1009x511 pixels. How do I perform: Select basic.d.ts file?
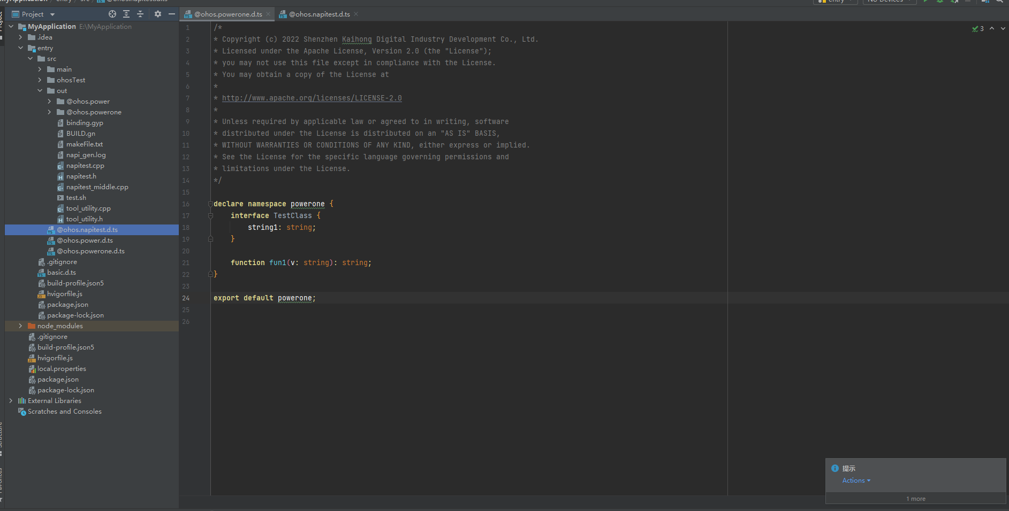point(62,272)
